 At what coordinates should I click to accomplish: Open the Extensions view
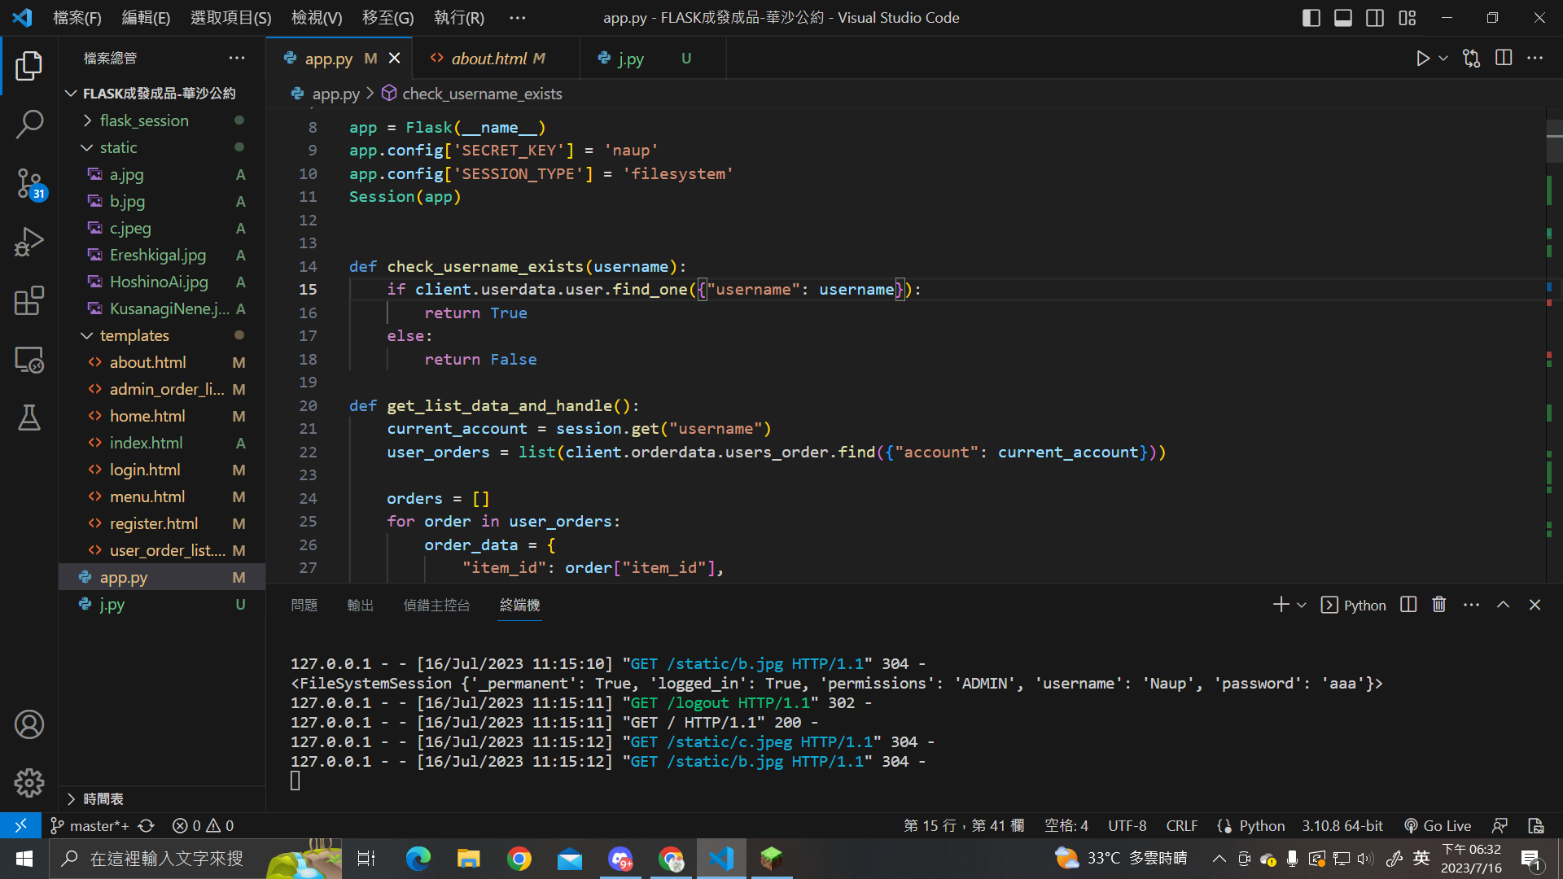29,300
